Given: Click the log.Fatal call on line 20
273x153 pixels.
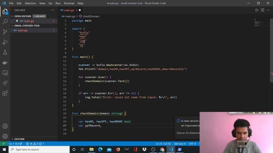Looking at the screenshot, I should pos(131,97).
